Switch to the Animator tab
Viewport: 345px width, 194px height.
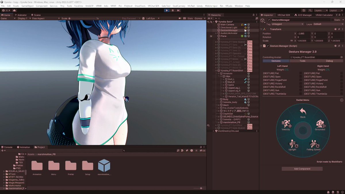[x=21, y=15]
